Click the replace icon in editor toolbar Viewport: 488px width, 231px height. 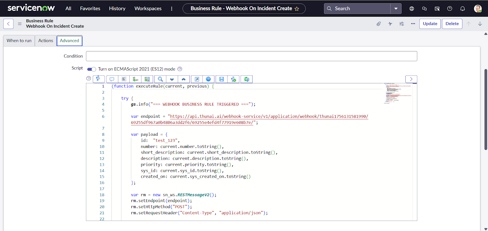point(135,79)
